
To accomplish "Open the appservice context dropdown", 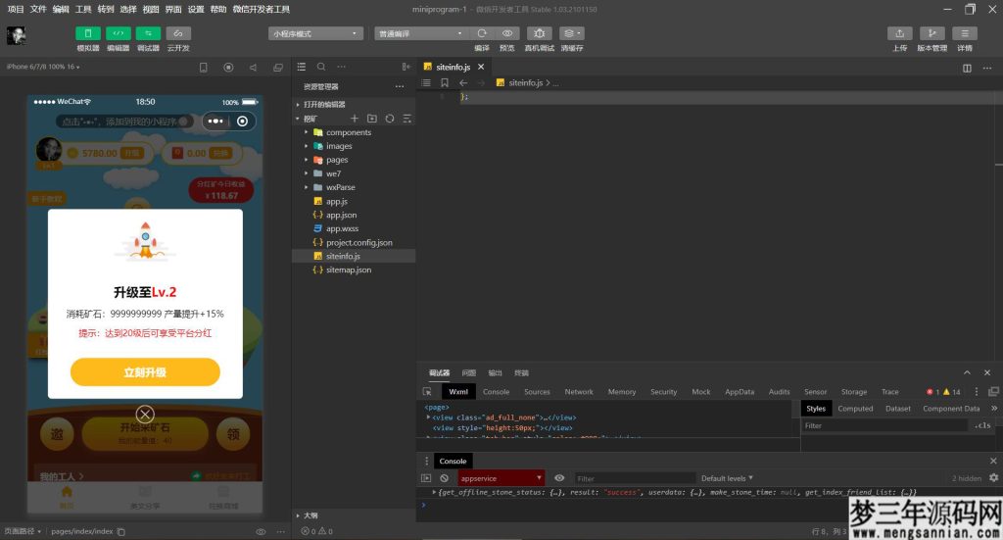I will click(501, 478).
